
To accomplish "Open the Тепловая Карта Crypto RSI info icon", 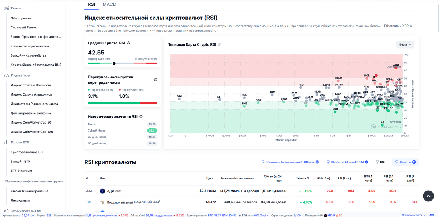I will pos(219,44).
